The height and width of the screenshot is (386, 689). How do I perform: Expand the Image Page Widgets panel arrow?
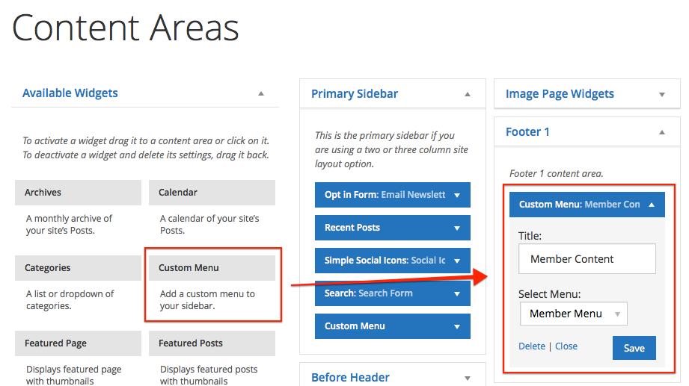coord(662,95)
